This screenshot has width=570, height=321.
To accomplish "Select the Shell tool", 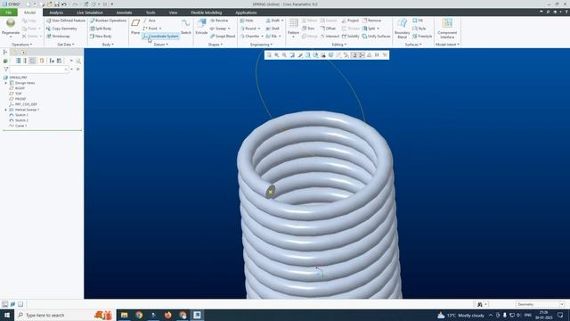I will click(x=273, y=29).
